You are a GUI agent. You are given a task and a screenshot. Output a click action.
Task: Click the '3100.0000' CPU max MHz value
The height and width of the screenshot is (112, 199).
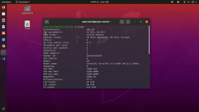coord(92,72)
